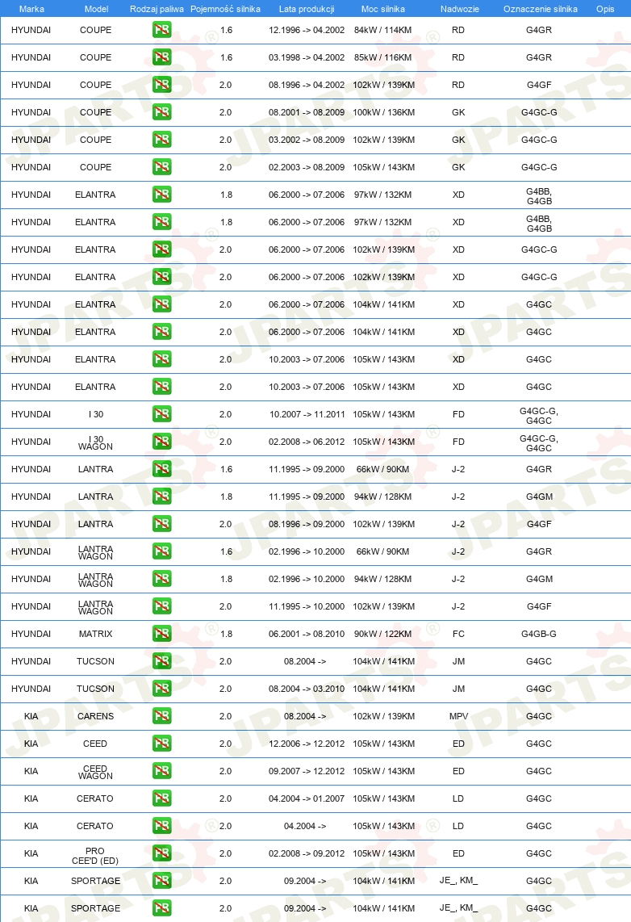Image resolution: width=631 pixels, height=922 pixels.
Task: Click the G4GB-G engine code
Action: [539, 634]
